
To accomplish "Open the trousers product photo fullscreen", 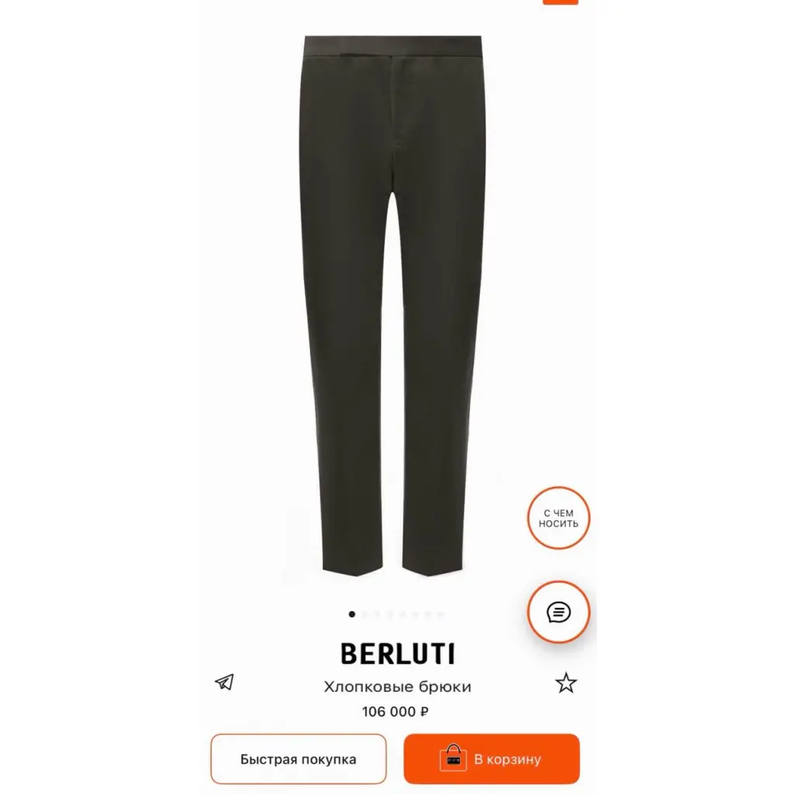I will 393,306.
